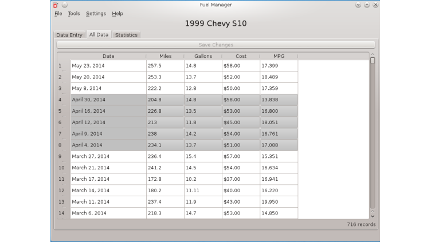Click the date cell "March 14, 2014"
The height and width of the screenshot is (242, 431).
(x=108, y=191)
